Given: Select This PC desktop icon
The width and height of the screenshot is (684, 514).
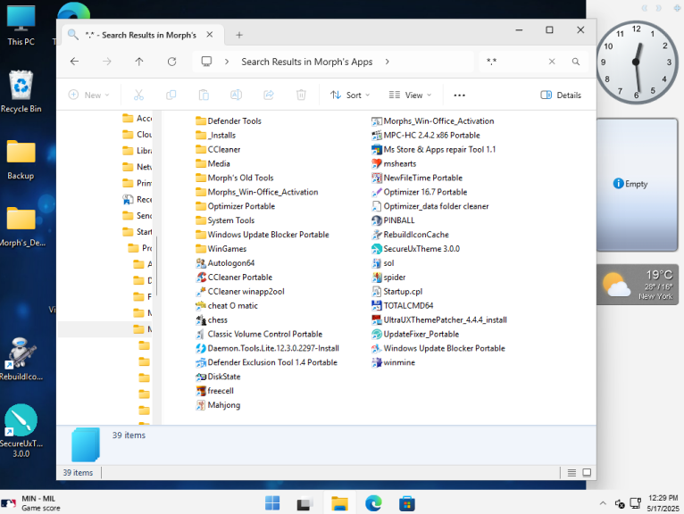Looking at the screenshot, I should tap(21, 25).
